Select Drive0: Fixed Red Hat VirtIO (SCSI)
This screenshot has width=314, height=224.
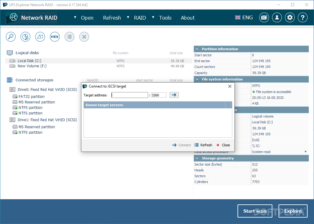(x=47, y=89)
